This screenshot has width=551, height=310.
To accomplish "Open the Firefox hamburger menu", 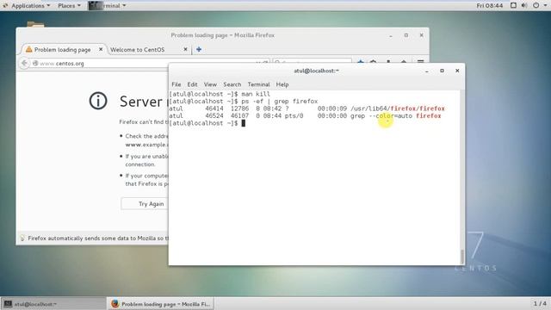I will coord(420,61).
